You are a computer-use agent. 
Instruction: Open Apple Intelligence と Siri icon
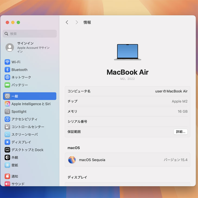point(7,104)
